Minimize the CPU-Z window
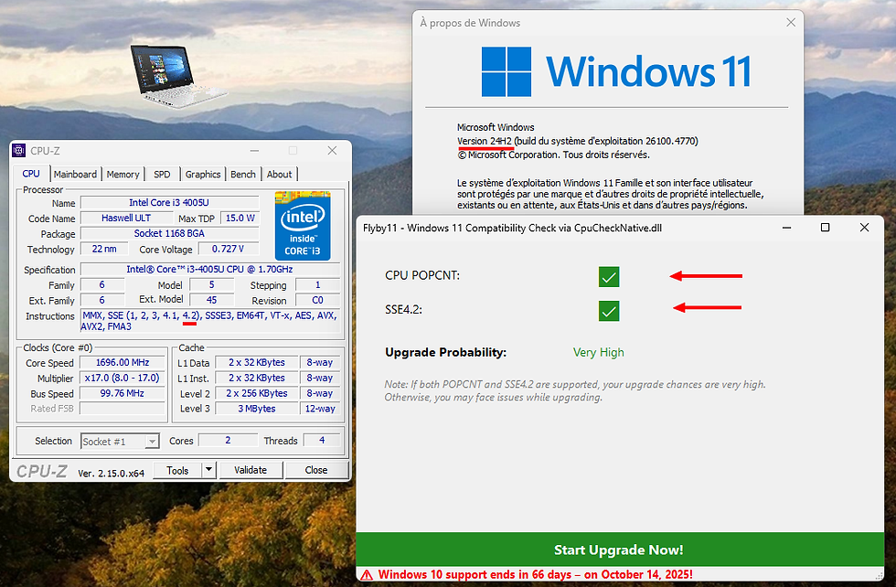Viewport: 896px width, 587px height. pos(255,150)
